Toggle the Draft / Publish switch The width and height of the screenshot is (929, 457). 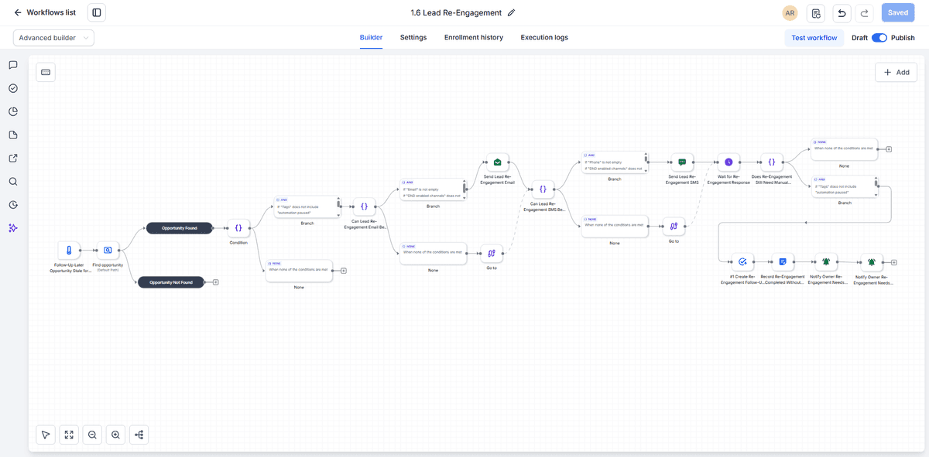879,38
